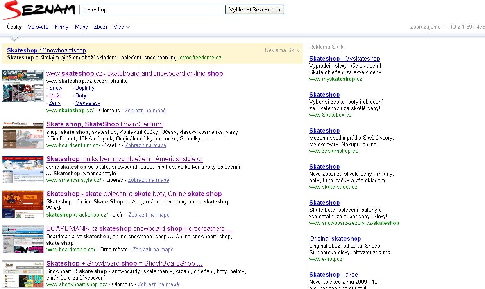Show the Jičín result on map
This screenshot has height=289, width=485.
tap(149, 215)
